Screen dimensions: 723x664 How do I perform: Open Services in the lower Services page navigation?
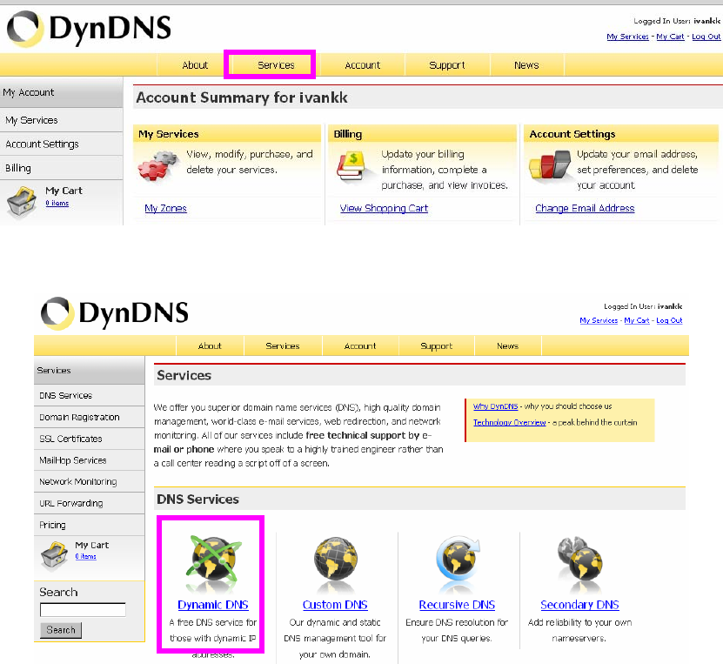[283, 345]
